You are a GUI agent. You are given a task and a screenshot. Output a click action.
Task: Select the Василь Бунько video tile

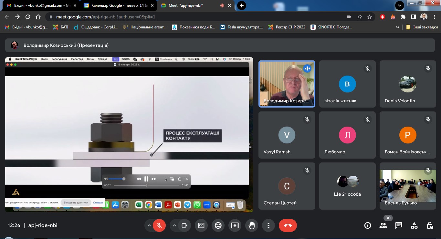tap(408, 186)
